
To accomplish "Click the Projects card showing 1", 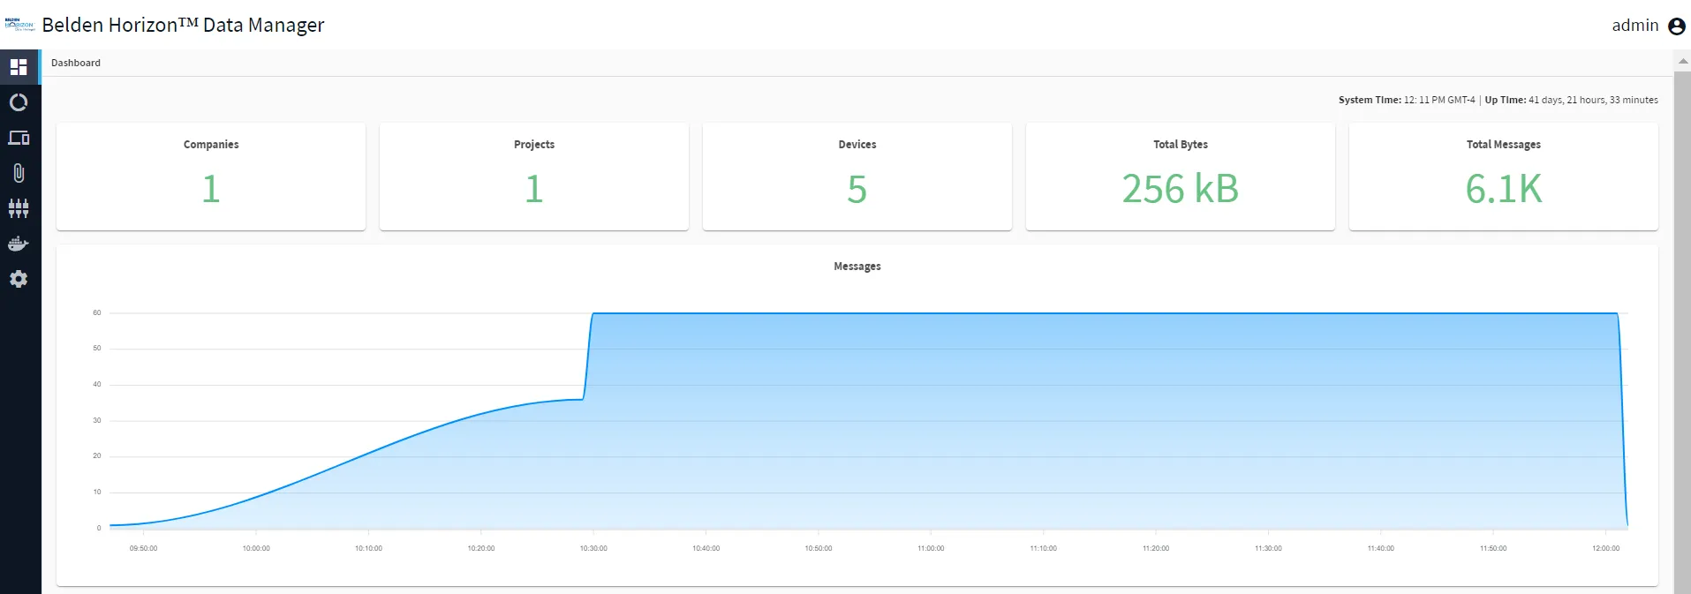I will pos(534,177).
